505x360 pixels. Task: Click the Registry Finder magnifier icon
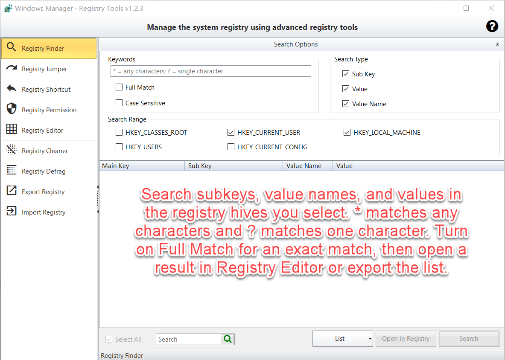click(11, 47)
